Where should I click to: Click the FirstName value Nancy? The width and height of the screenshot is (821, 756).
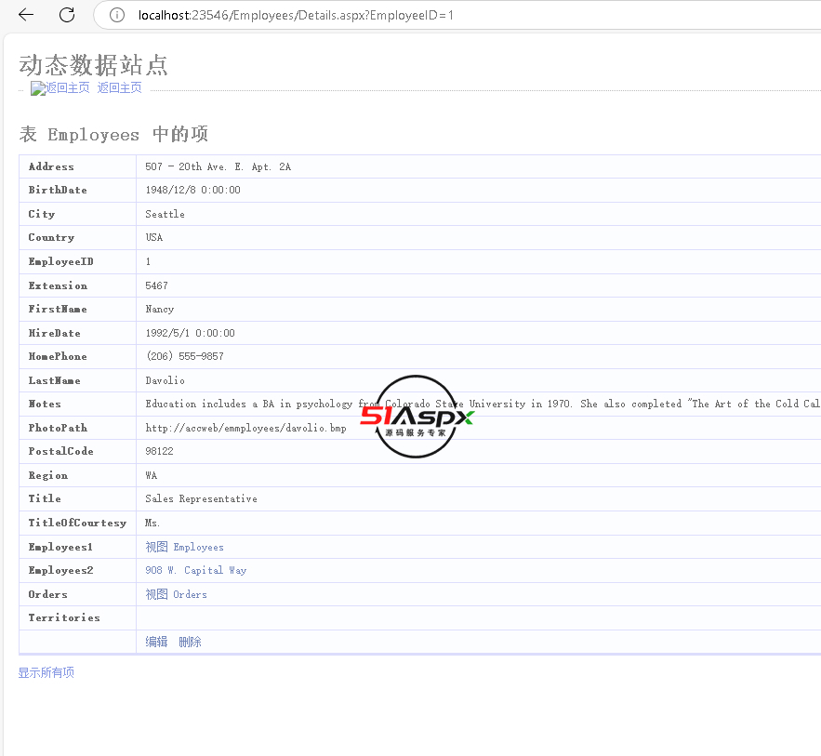click(x=160, y=310)
